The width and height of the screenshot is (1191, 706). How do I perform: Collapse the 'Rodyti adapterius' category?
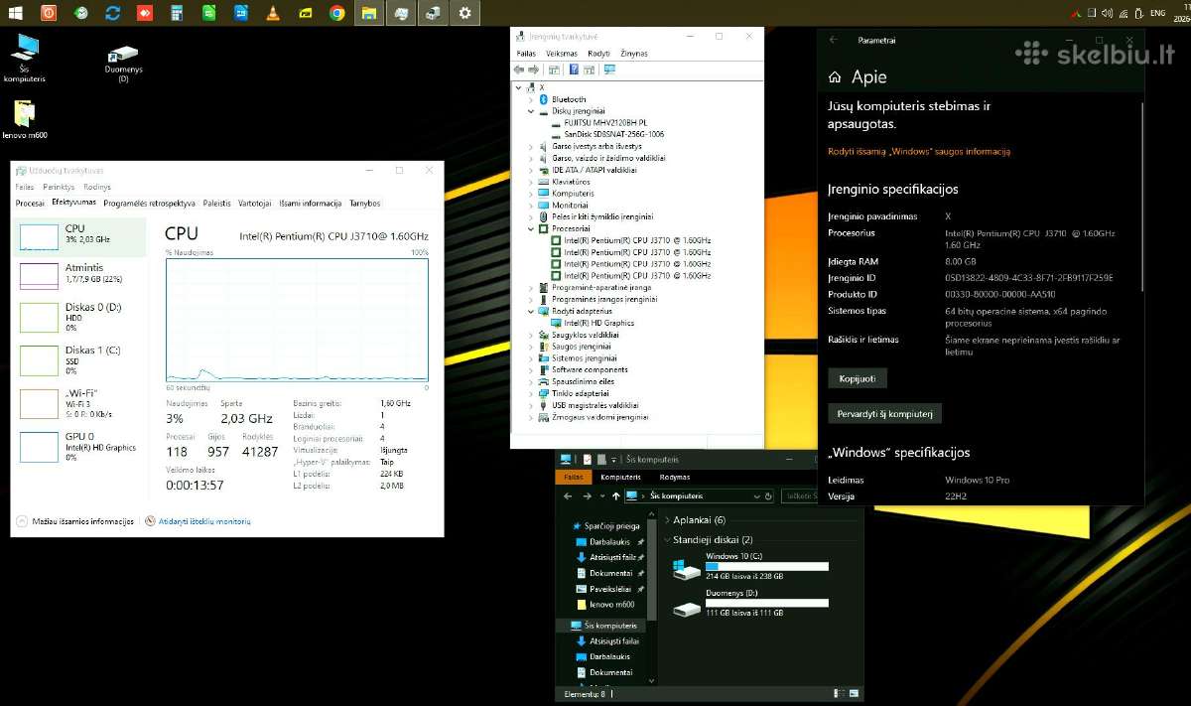click(x=532, y=311)
